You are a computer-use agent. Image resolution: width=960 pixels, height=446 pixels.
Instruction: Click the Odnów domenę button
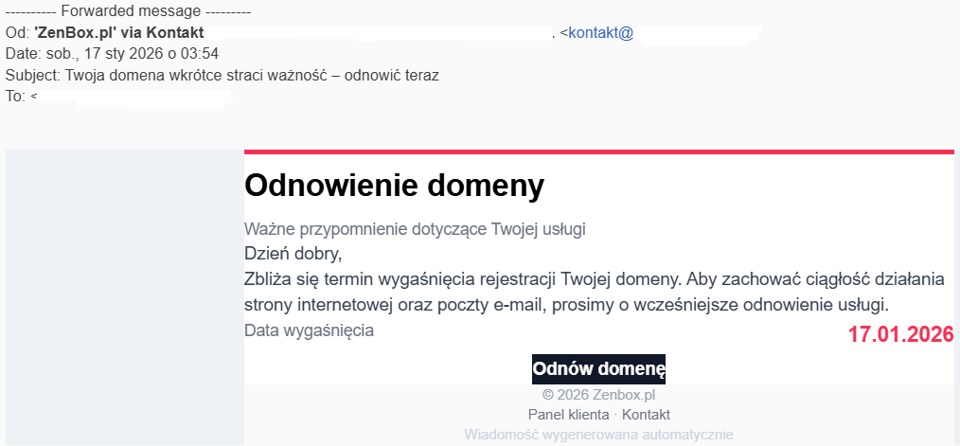598,368
